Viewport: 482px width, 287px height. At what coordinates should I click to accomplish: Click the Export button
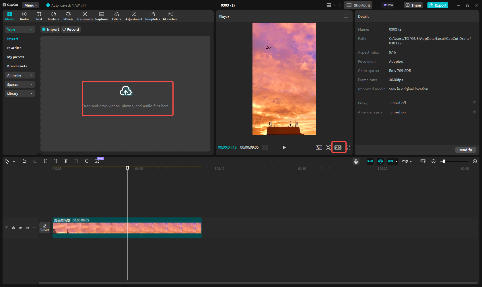(x=438, y=5)
